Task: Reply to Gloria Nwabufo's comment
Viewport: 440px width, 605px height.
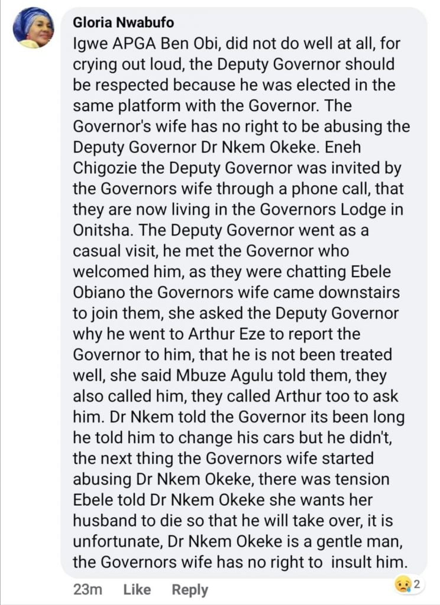Action: [190, 589]
